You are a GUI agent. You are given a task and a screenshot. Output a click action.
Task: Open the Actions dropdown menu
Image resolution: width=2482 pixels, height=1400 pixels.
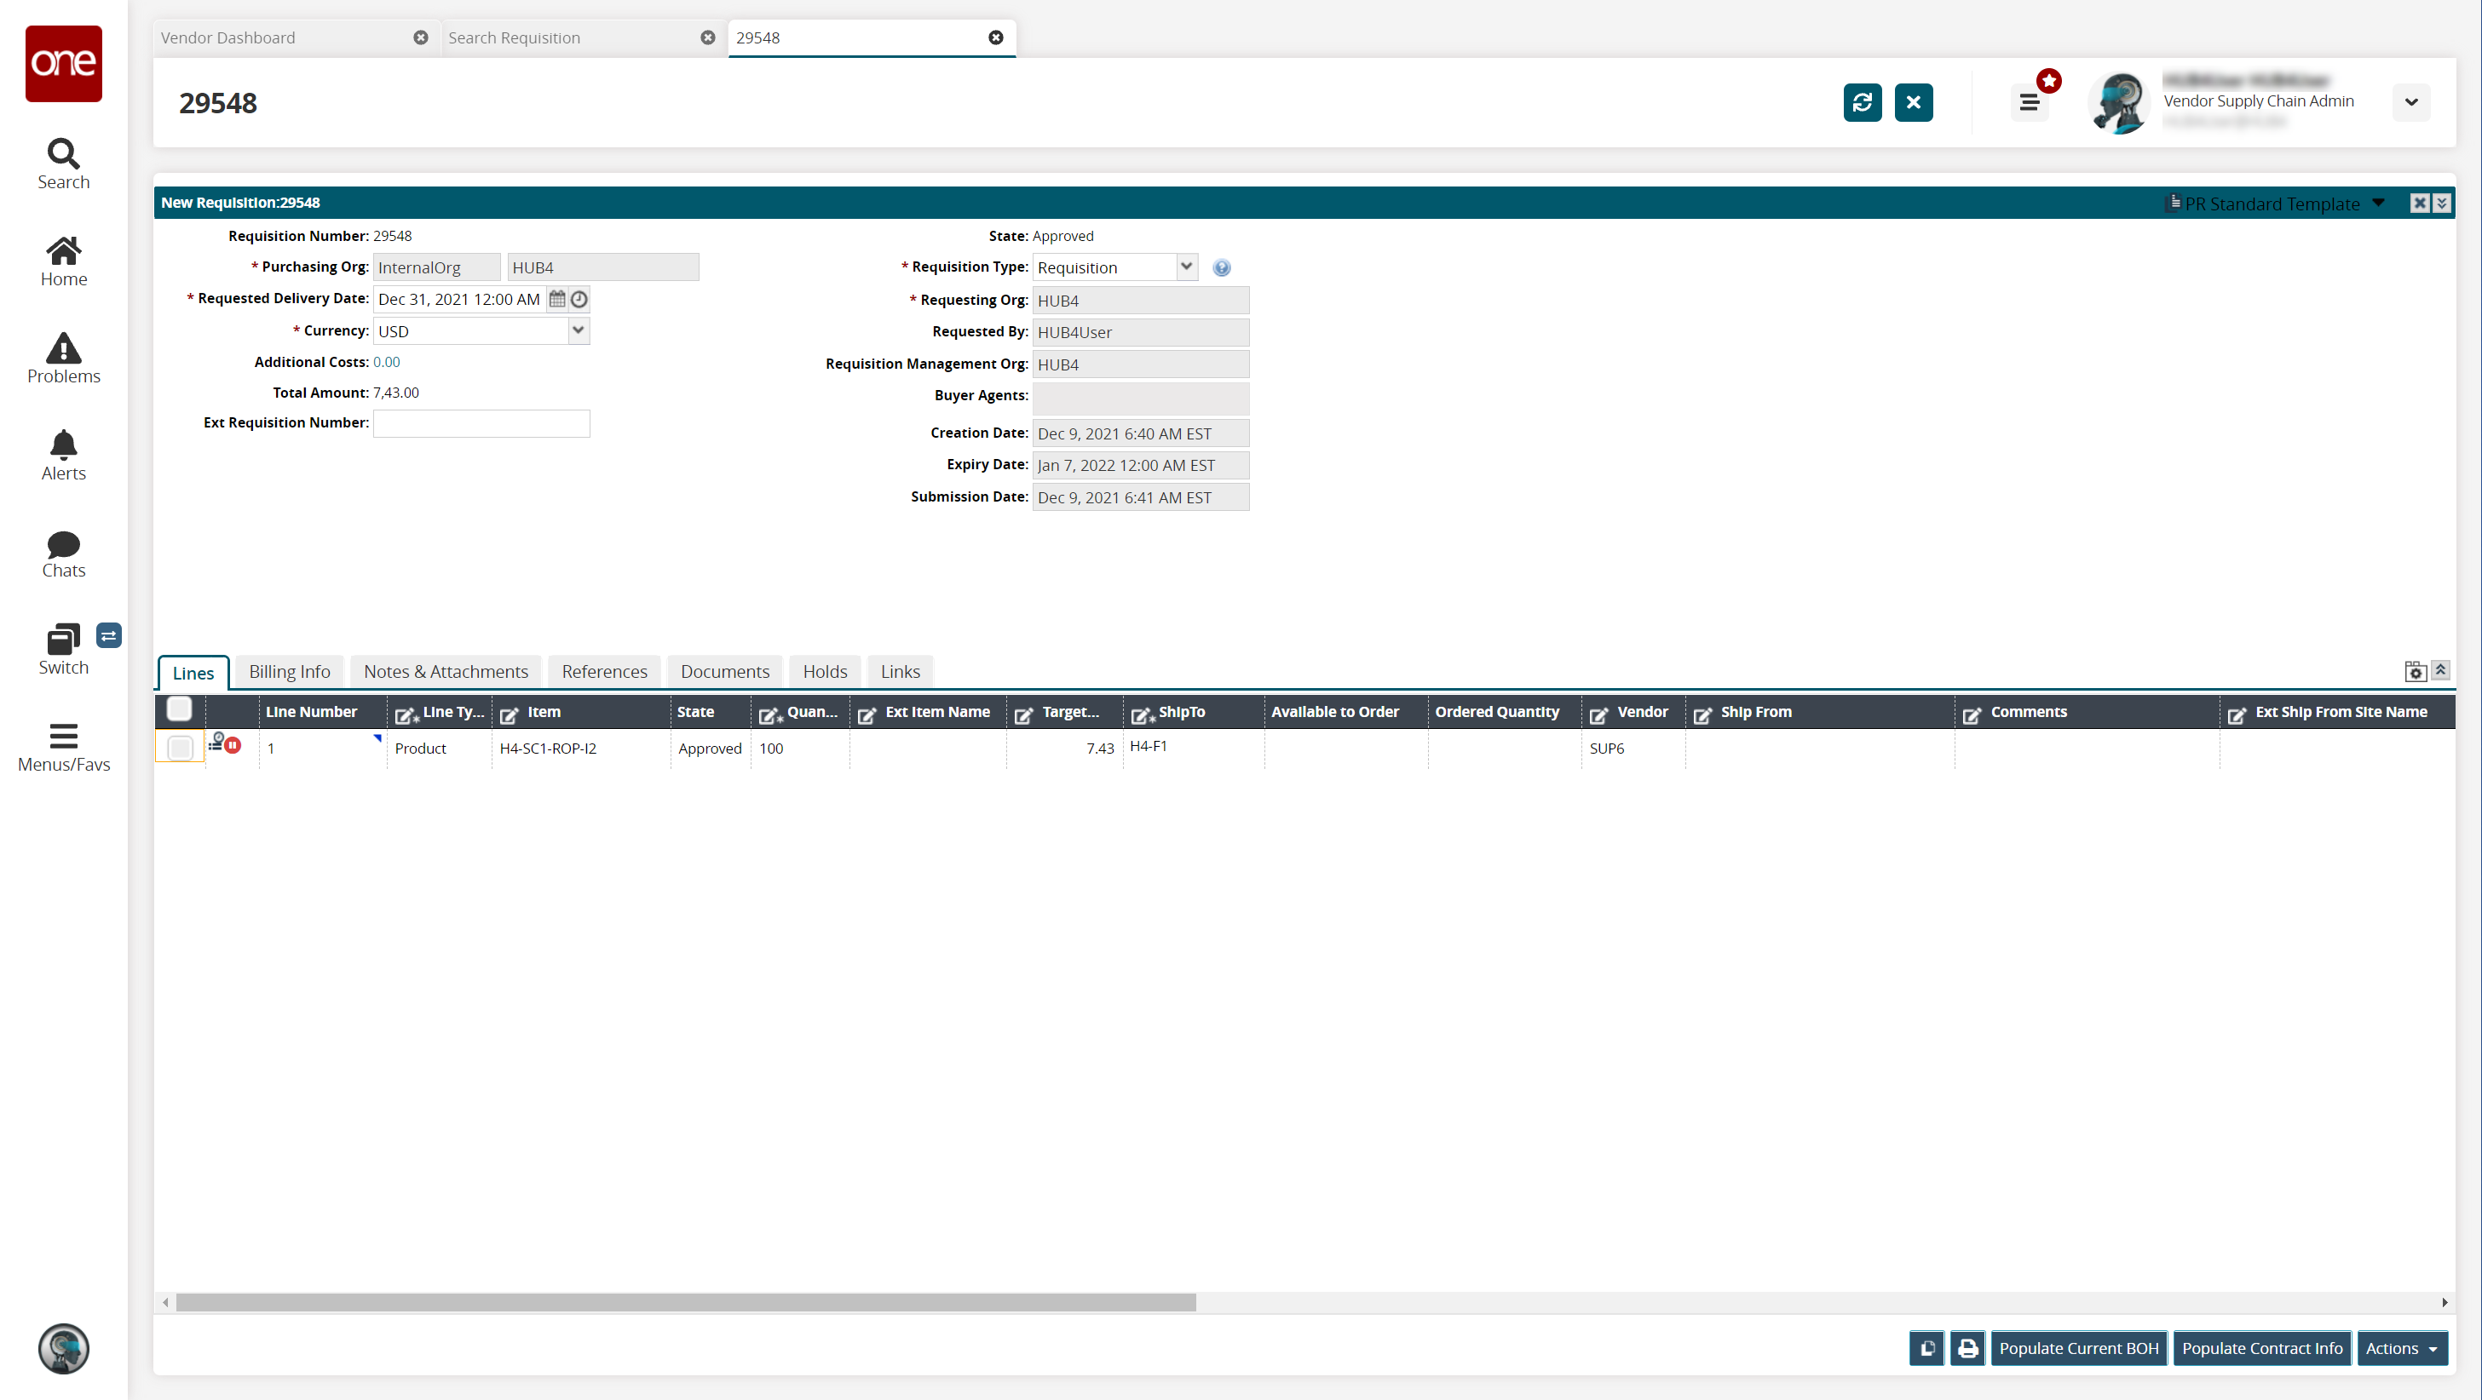2401,1348
